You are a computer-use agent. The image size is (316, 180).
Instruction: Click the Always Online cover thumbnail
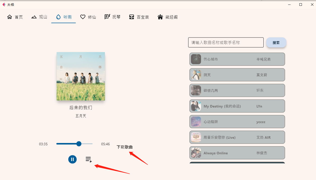[x=196, y=153]
